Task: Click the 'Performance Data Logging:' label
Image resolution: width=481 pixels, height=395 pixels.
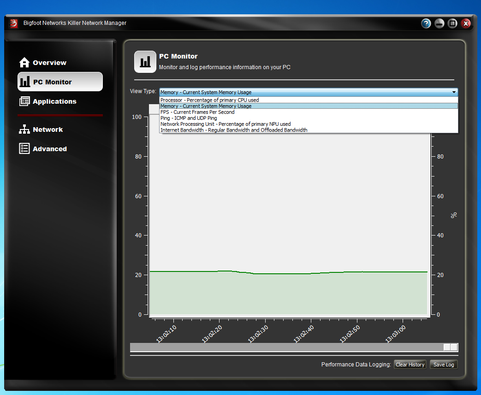Action: coord(356,364)
